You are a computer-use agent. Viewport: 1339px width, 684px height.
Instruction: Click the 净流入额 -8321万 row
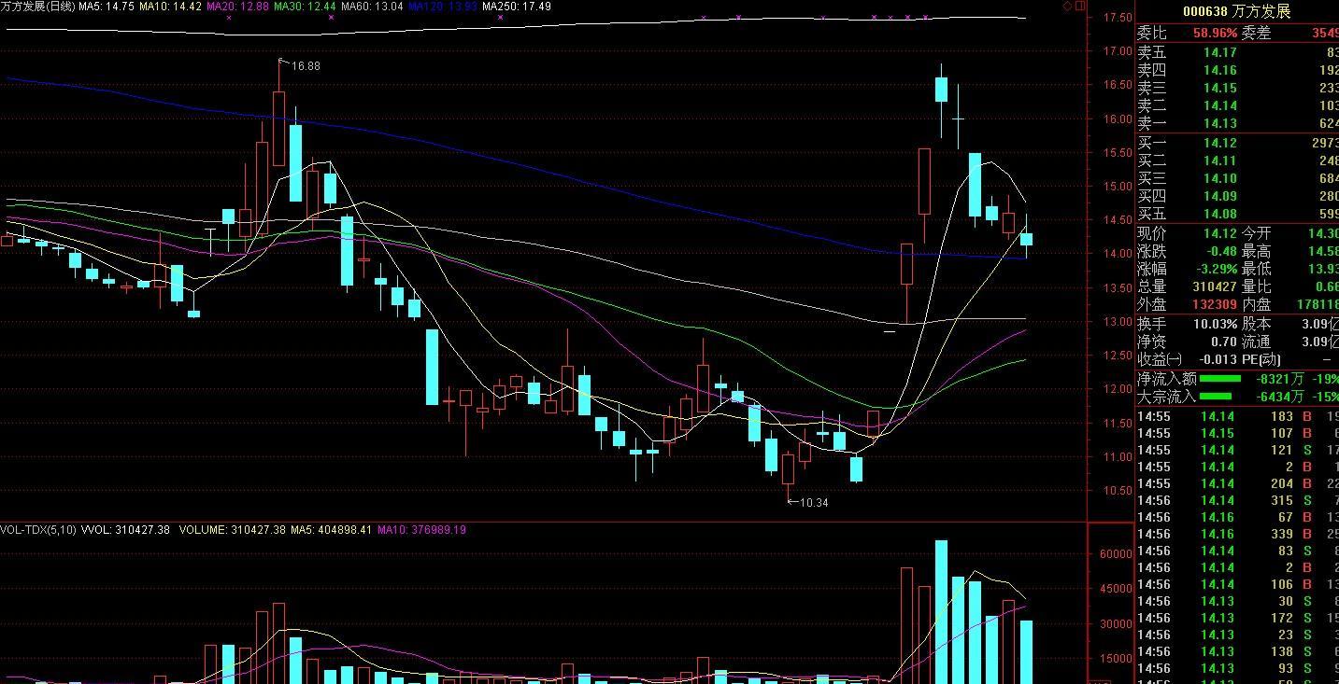(1237, 379)
